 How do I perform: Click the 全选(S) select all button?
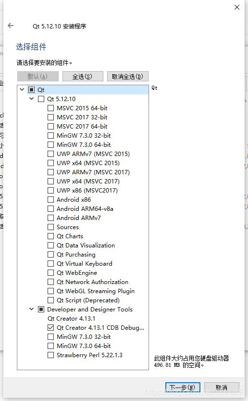[x=83, y=77]
